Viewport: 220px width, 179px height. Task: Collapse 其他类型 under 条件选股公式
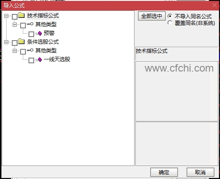(x=14, y=51)
